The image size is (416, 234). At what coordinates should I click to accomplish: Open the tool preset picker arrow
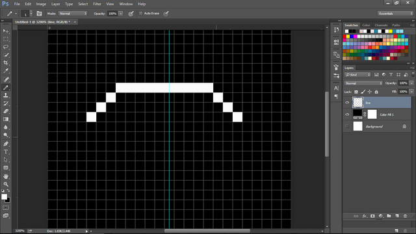point(16,14)
